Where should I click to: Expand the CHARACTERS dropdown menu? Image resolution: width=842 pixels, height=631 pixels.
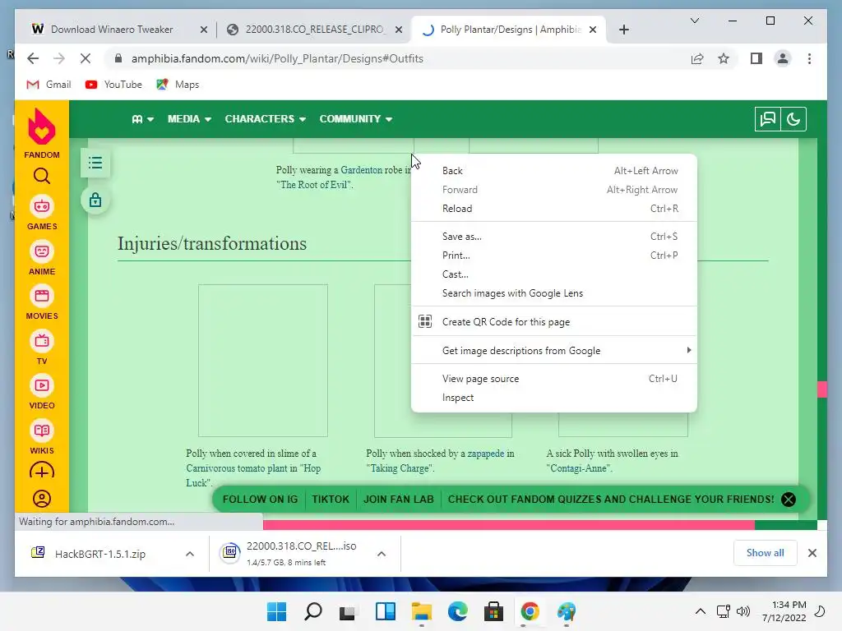266,119
